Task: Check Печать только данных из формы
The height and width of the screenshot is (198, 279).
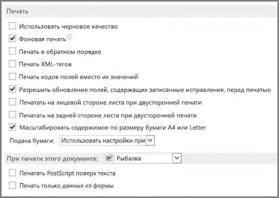Action: (x=12, y=185)
